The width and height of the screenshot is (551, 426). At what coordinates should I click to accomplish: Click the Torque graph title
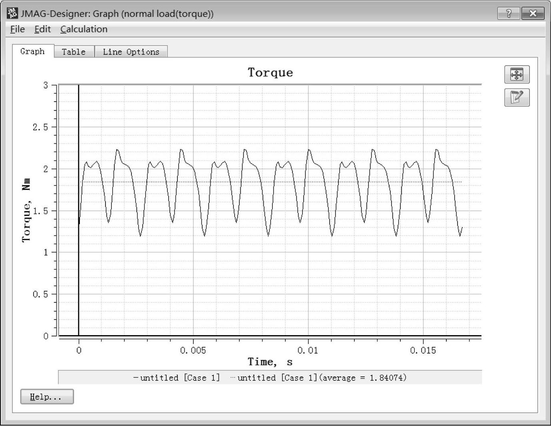click(271, 72)
